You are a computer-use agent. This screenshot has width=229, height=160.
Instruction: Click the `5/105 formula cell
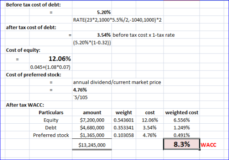pyautogui.click(x=80, y=97)
